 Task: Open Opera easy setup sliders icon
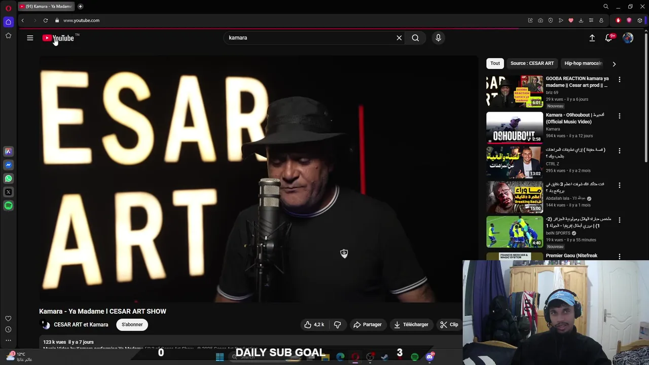click(x=591, y=20)
